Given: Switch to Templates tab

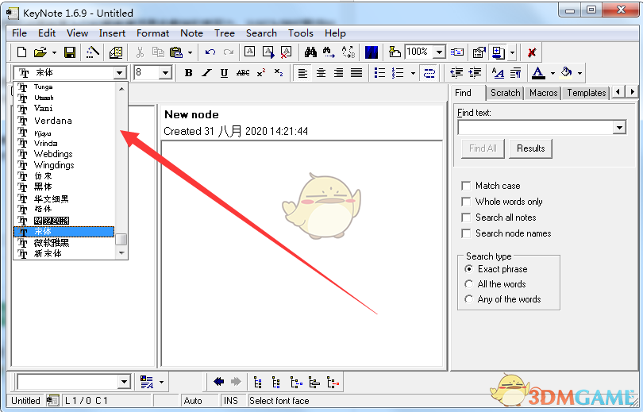Looking at the screenshot, I should tap(587, 93).
